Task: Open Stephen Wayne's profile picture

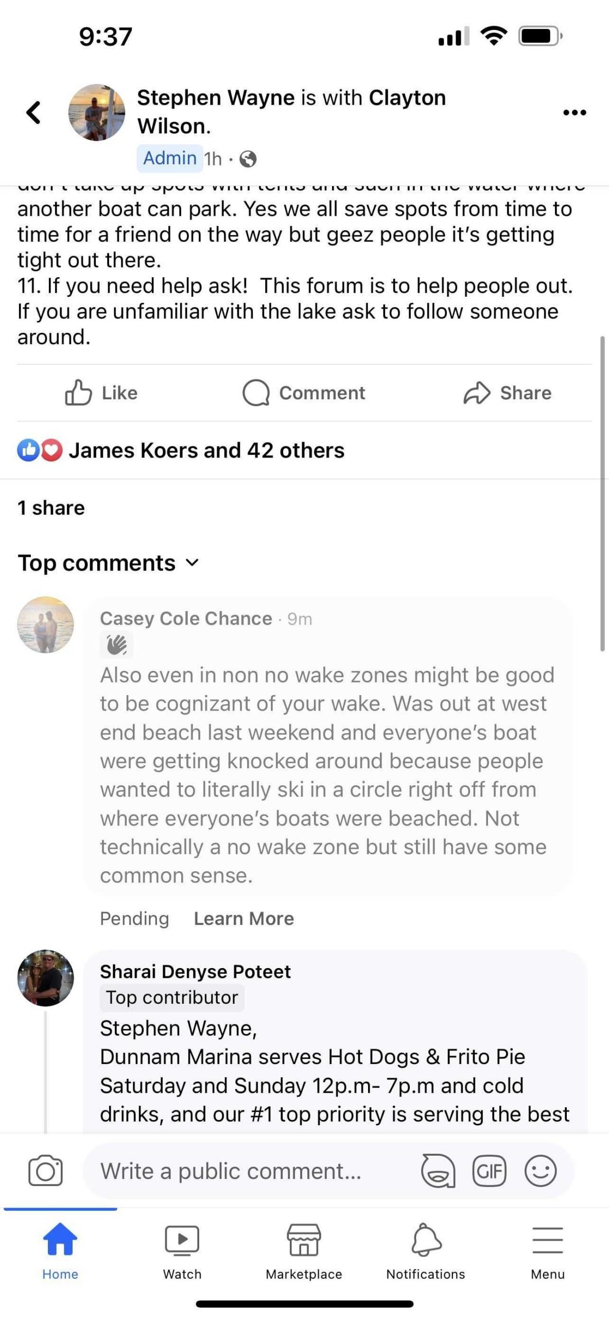Action: tap(97, 112)
